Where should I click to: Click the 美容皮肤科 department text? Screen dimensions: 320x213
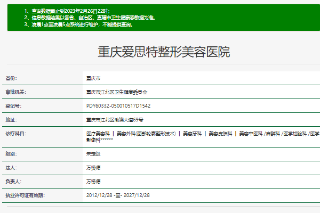pyautogui.click(x=220, y=134)
